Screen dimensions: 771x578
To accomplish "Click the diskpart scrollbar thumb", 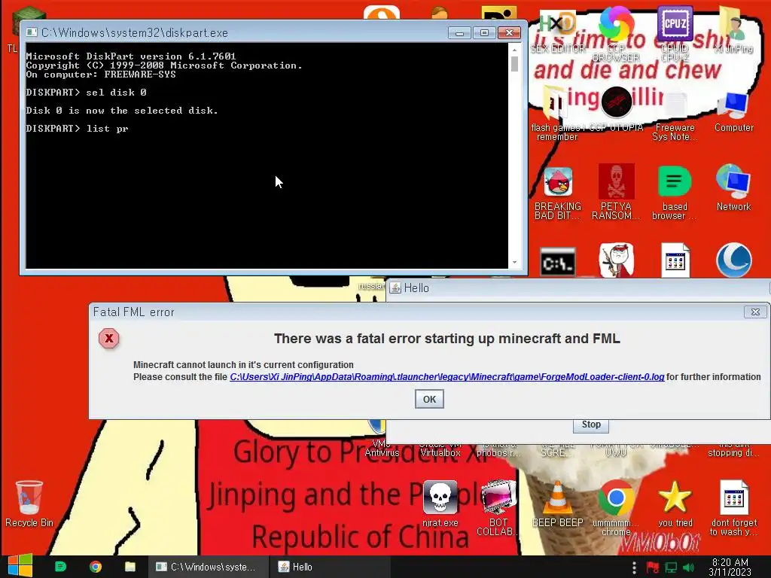I will coord(514,64).
